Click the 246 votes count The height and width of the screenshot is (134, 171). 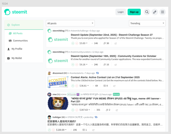click(x=95, y=64)
